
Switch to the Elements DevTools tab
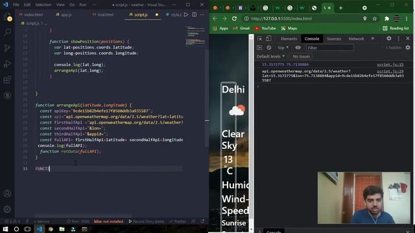tap(289, 39)
